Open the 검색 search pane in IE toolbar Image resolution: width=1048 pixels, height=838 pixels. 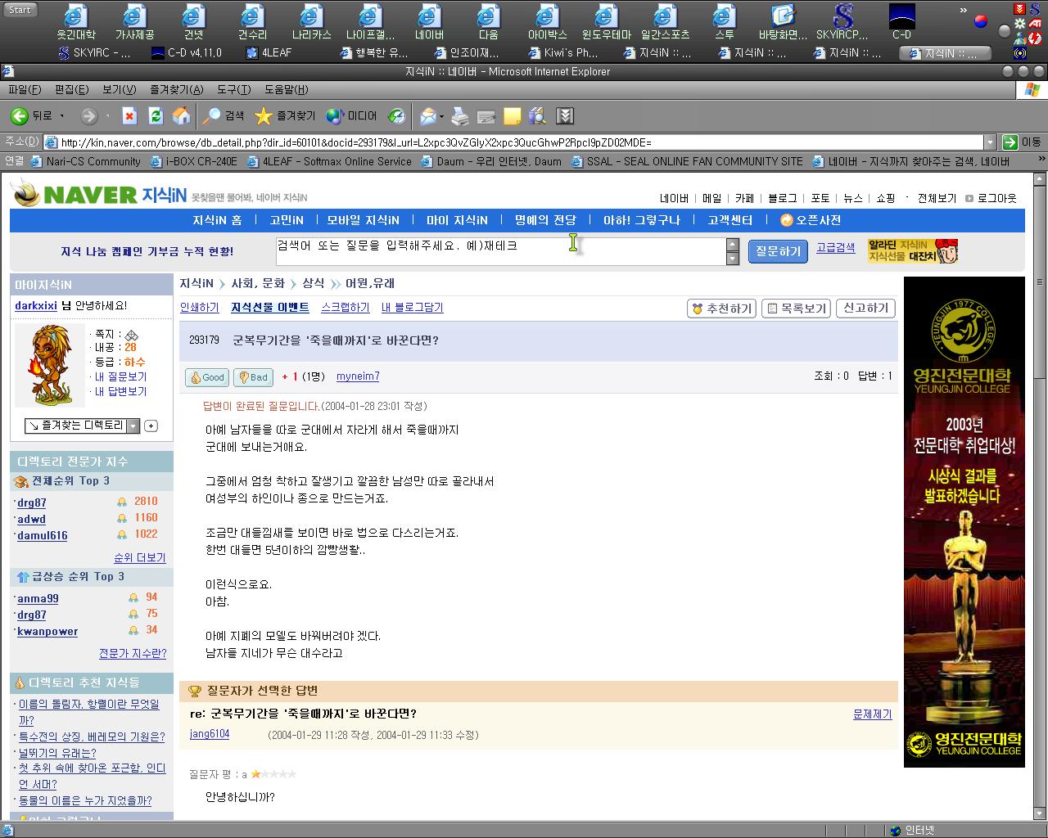click(x=224, y=116)
